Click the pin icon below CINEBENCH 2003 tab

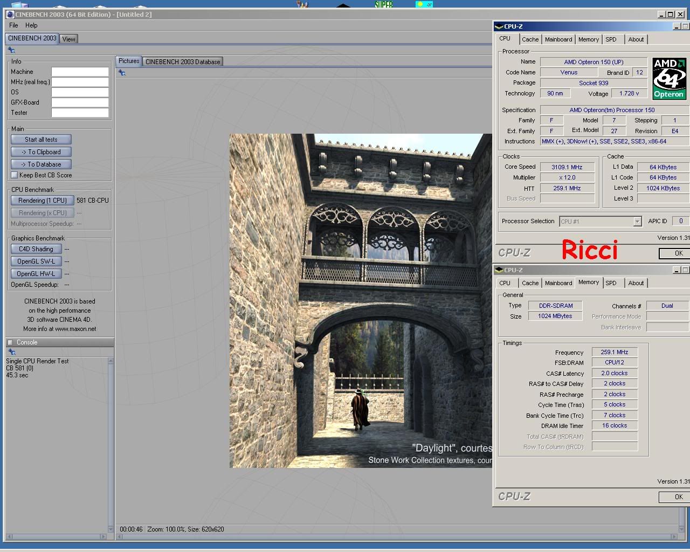coord(11,50)
